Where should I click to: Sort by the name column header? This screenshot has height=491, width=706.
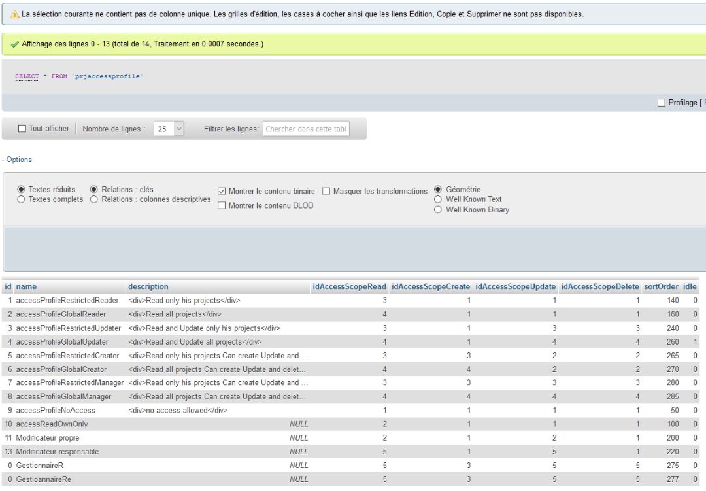point(26,287)
